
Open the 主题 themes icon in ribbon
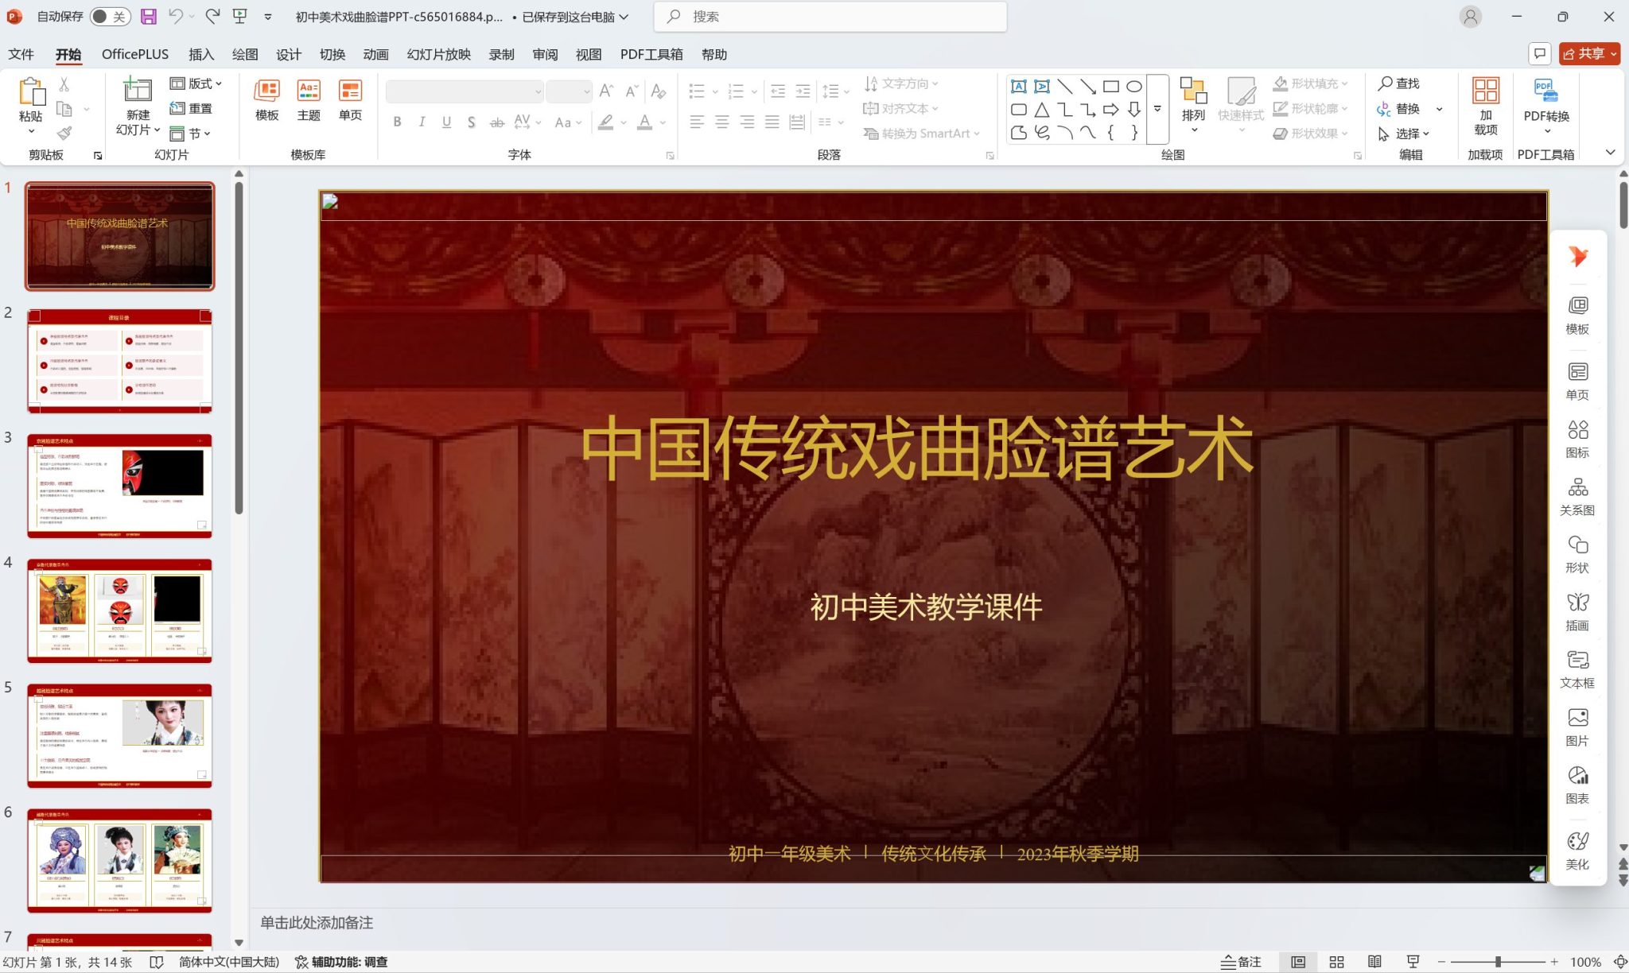309,91
